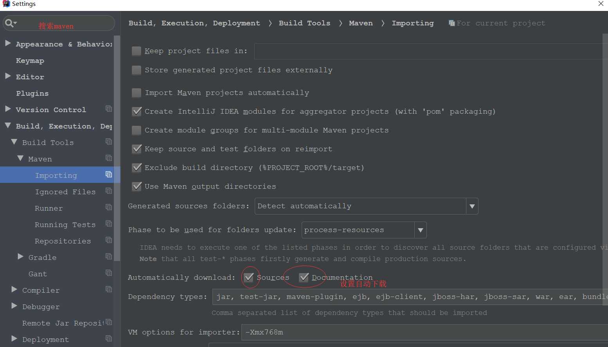Expand the Deployment tree node
608x347 pixels.
click(x=14, y=338)
